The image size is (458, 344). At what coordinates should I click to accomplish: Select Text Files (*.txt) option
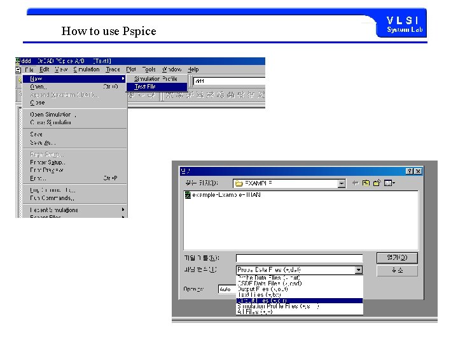300,294
